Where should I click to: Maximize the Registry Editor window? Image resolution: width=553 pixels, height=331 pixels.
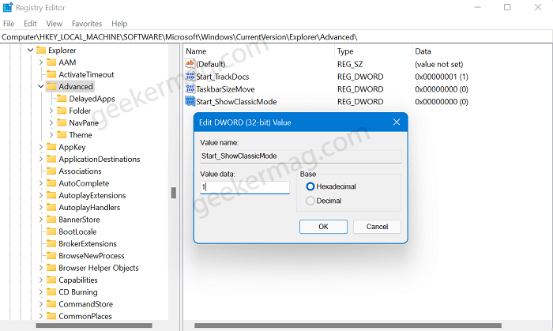[x=507, y=7]
